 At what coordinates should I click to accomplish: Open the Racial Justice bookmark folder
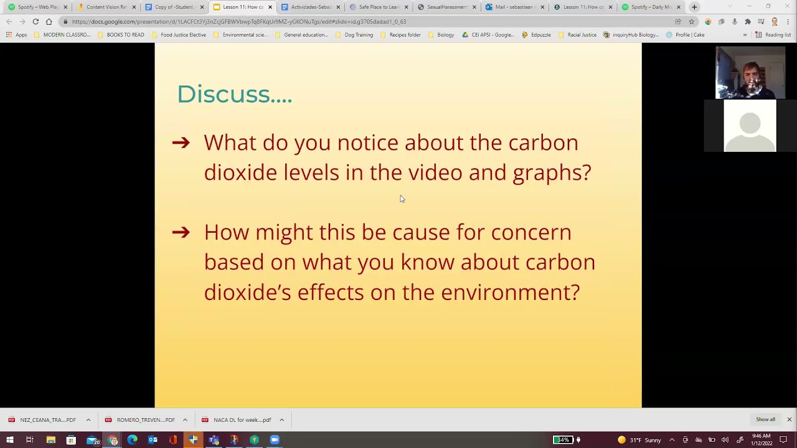tap(577, 35)
